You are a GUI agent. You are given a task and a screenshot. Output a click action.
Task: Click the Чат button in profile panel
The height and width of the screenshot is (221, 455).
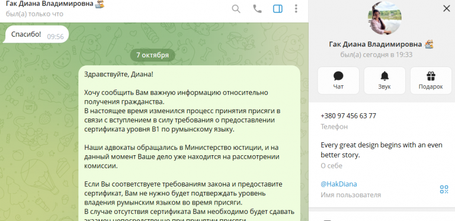point(338,81)
